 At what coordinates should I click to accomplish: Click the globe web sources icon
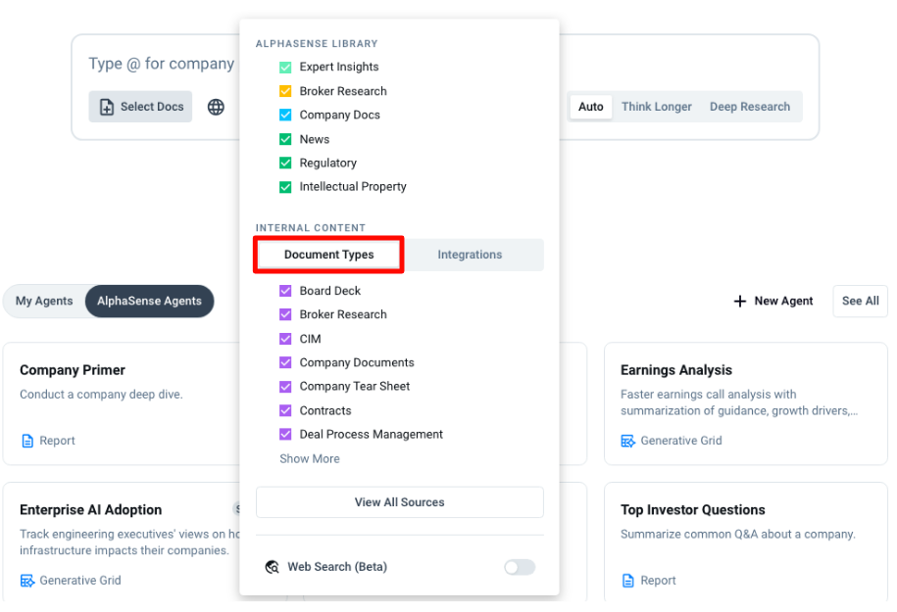click(216, 107)
